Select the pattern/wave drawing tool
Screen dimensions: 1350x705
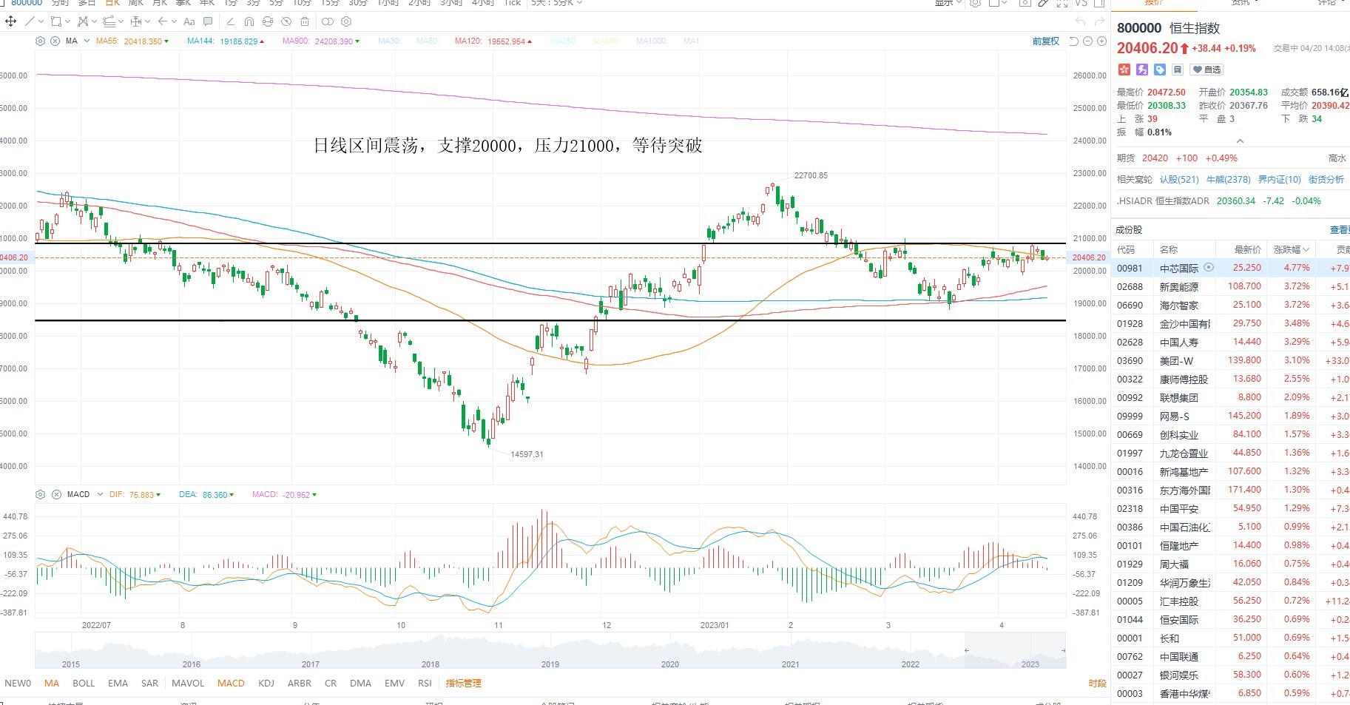click(x=83, y=21)
